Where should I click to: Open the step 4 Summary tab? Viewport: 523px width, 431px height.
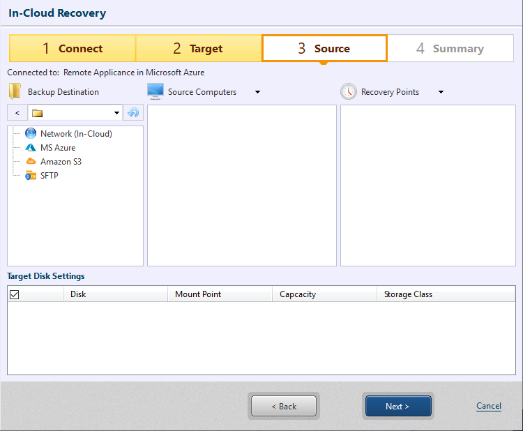[450, 49]
